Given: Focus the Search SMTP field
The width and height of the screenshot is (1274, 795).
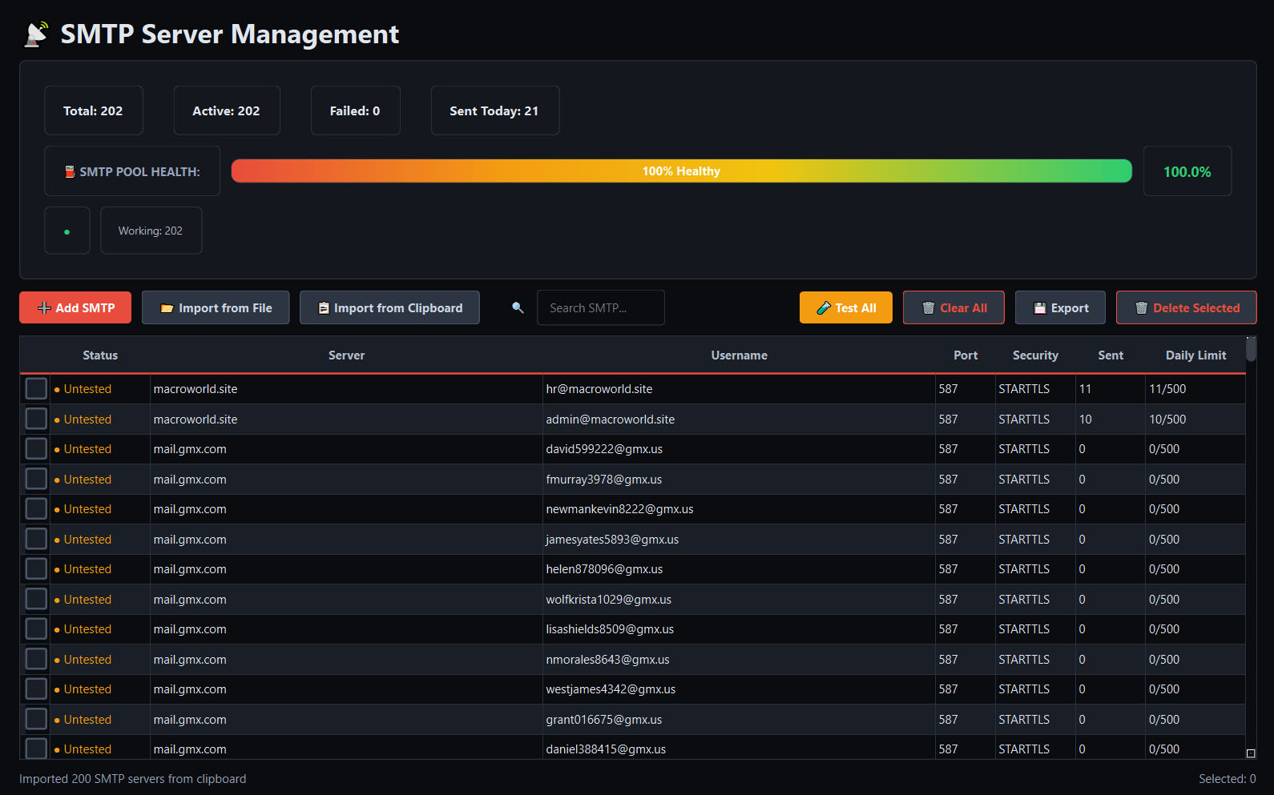Looking at the screenshot, I should tap(601, 307).
